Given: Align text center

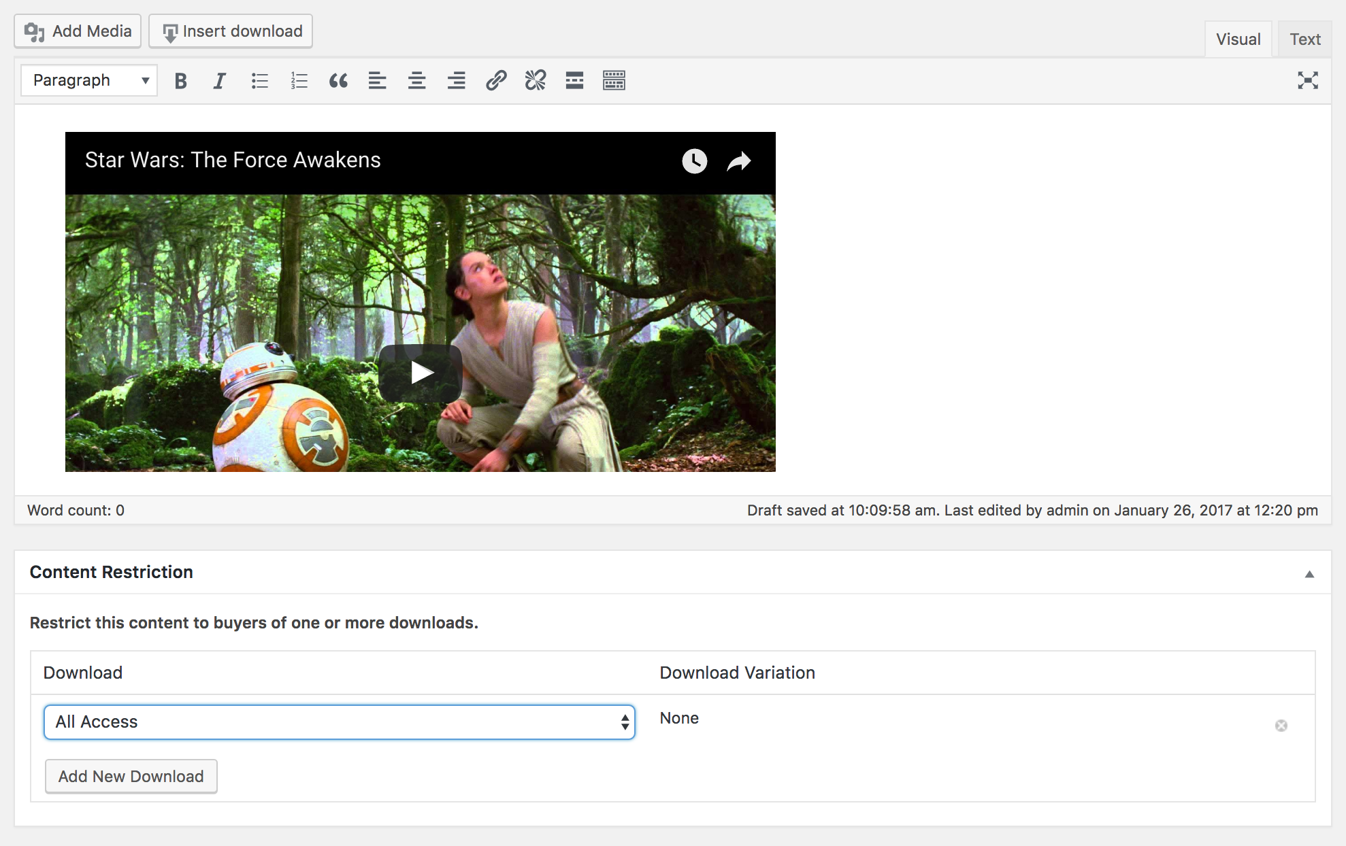Looking at the screenshot, I should pos(417,80).
